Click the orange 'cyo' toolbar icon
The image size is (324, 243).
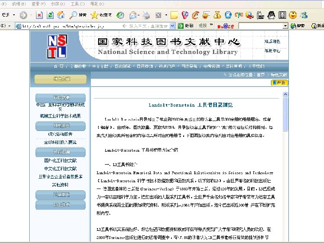pos(239,15)
